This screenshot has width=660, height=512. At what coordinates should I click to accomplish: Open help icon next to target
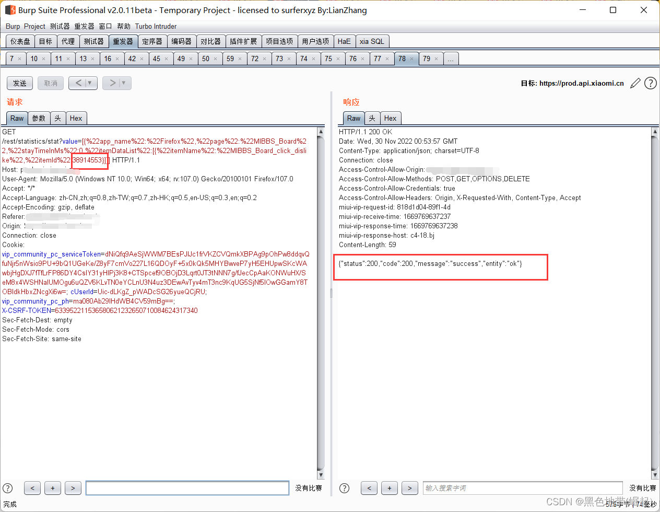tap(651, 83)
